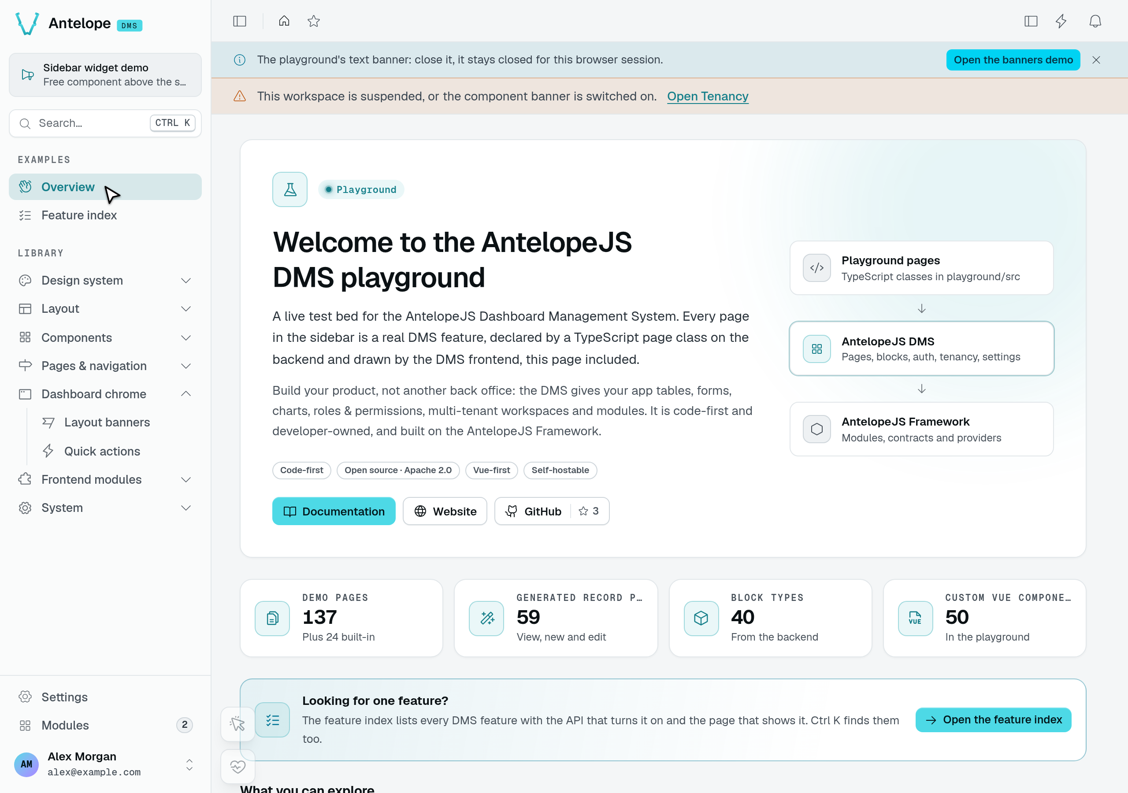1128x793 pixels.
Task: Select the AntelopeJS Framework card
Action: (x=921, y=430)
